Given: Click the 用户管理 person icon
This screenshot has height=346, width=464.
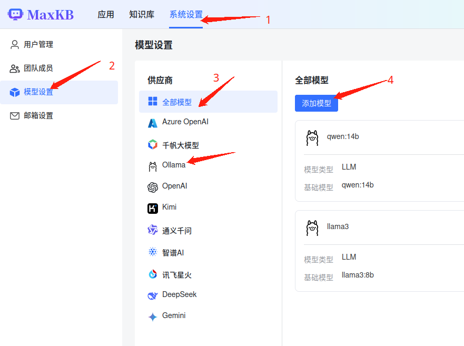Looking at the screenshot, I should pyautogui.click(x=15, y=44).
